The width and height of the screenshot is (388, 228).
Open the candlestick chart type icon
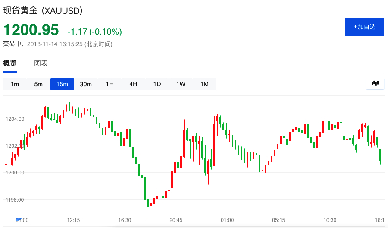[x=375, y=83]
